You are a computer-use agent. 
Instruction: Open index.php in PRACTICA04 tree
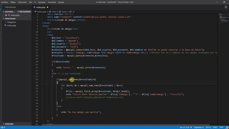(11, 25)
